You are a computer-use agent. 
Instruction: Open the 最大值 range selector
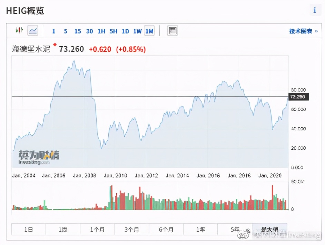click(x=270, y=229)
